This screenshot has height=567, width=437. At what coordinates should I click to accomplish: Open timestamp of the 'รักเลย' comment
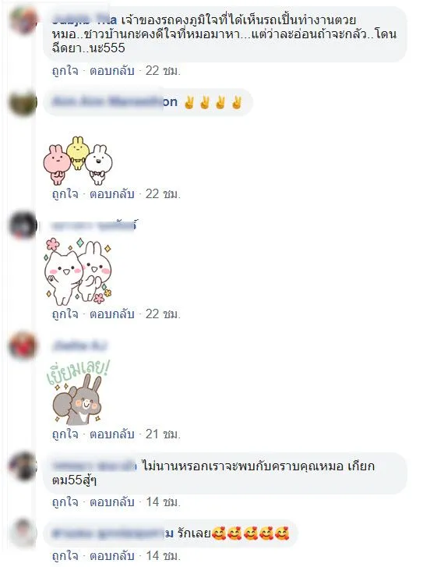tap(163, 555)
